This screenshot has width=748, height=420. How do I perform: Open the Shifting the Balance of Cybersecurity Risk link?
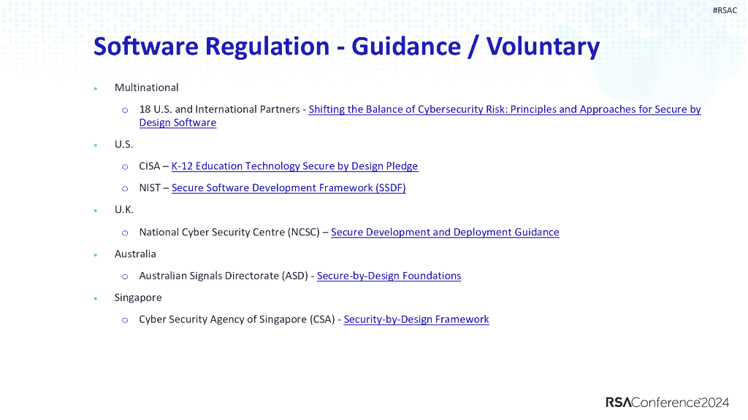505,109
